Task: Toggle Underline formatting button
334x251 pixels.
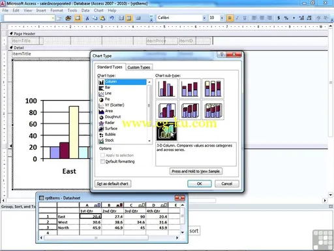Action: pos(245,18)
